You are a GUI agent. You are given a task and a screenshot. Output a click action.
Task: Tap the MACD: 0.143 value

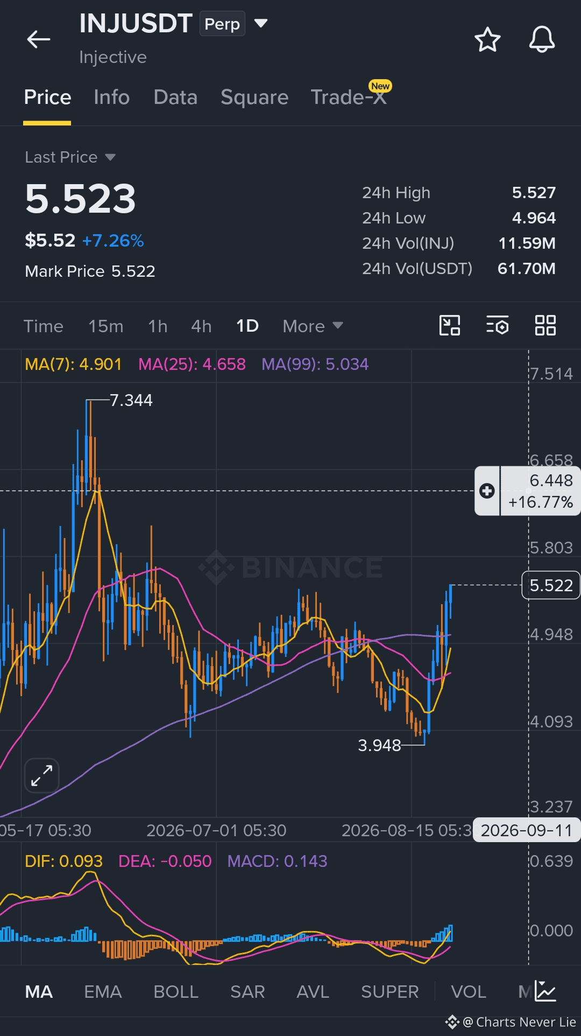(277, 861)
